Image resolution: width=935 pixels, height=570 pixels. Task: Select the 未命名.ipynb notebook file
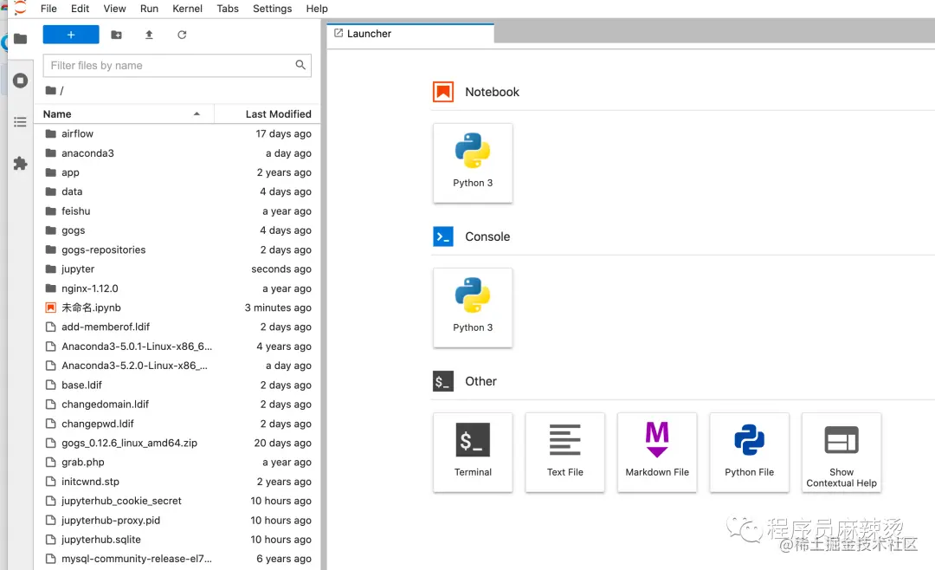point(177,308)
